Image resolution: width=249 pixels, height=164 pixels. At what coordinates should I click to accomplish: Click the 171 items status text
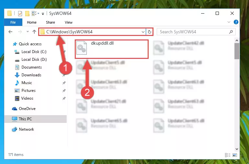coord(16,155)
